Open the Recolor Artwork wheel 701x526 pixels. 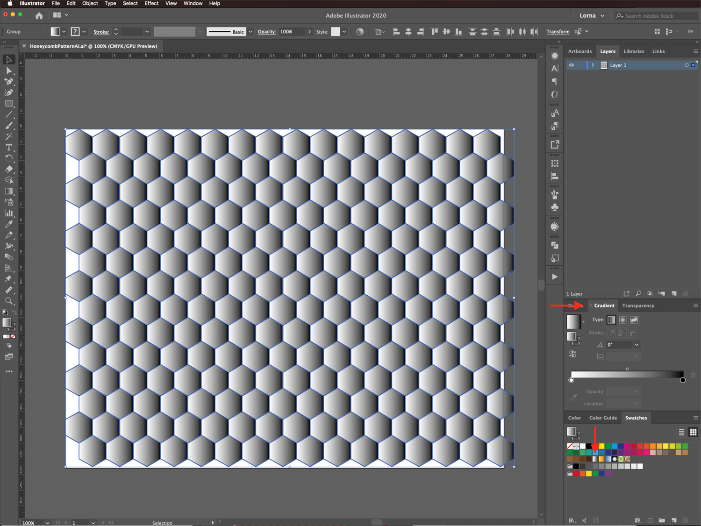tap(360, 32)
